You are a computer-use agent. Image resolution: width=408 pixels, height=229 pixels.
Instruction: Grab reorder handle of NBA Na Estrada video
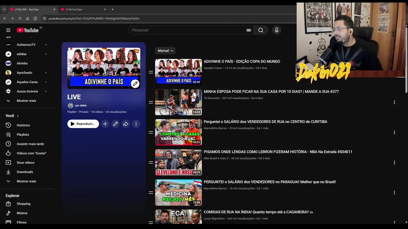point(151,163)
